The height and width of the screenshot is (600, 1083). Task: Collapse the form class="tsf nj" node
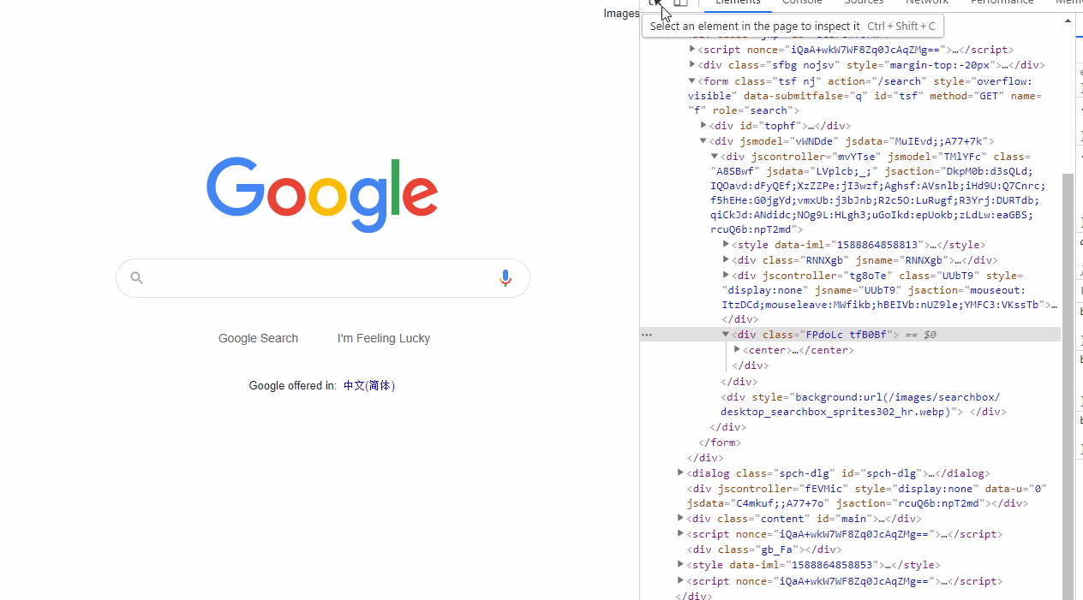(x=691, y=81)
